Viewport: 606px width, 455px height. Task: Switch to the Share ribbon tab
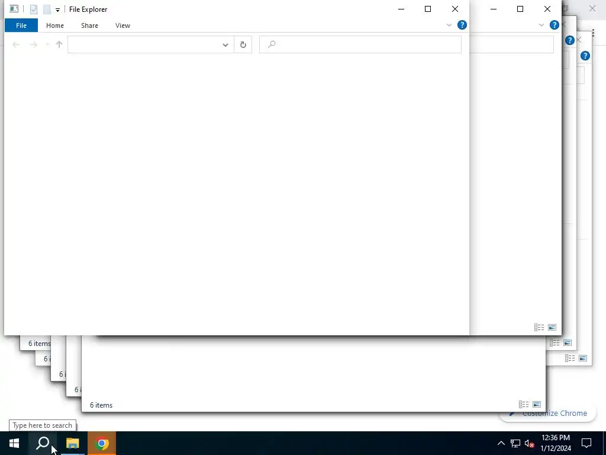[x=89, y=25]
